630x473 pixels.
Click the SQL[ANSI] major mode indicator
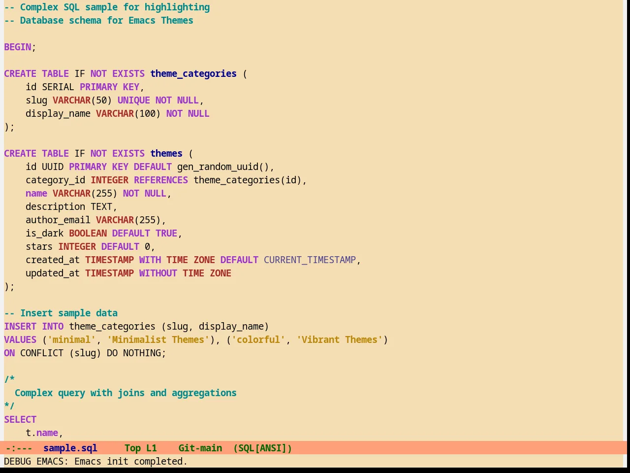coord(263,448)
